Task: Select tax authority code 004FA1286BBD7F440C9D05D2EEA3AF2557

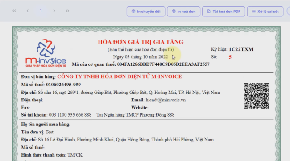Action: tap(163, 64)
